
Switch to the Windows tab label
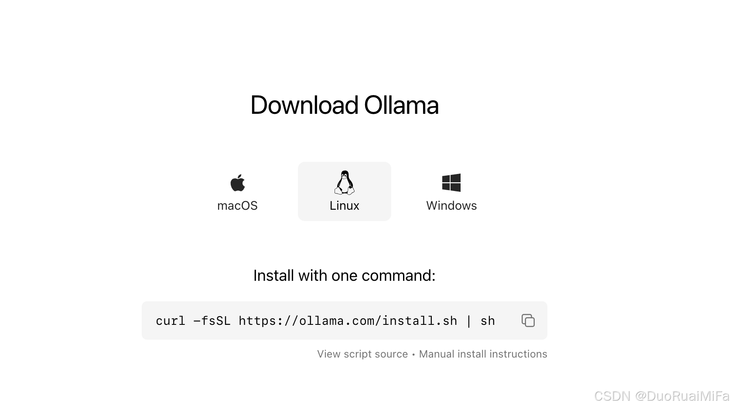(x=451, y=206)
